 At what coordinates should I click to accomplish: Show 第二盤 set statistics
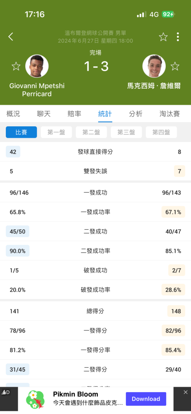click(x=92, y=132)
